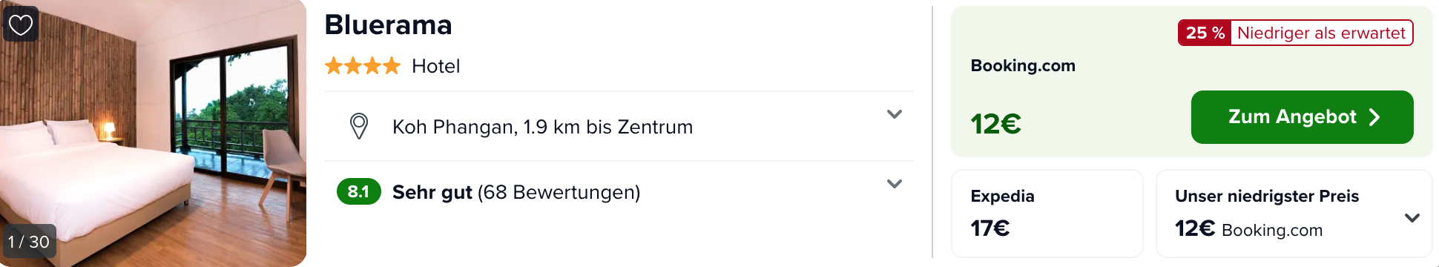Click Koh Phangan, 1.9 km bis Zentrum
Screen dimensions: 1439x267
(x=542, y=127)
